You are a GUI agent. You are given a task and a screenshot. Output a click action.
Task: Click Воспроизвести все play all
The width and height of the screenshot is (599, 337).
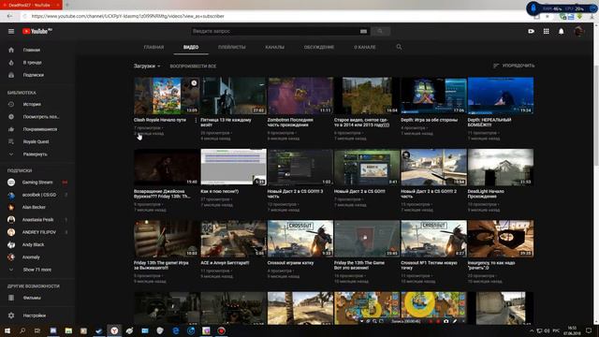[193, 66]
